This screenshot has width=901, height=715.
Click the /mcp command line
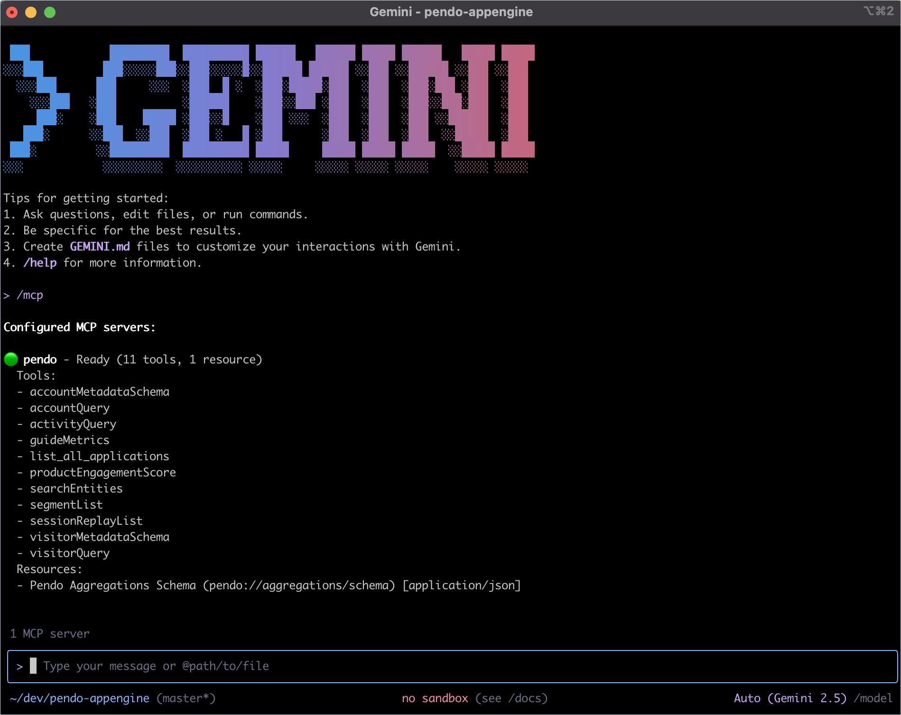click(x=23, y=295)
